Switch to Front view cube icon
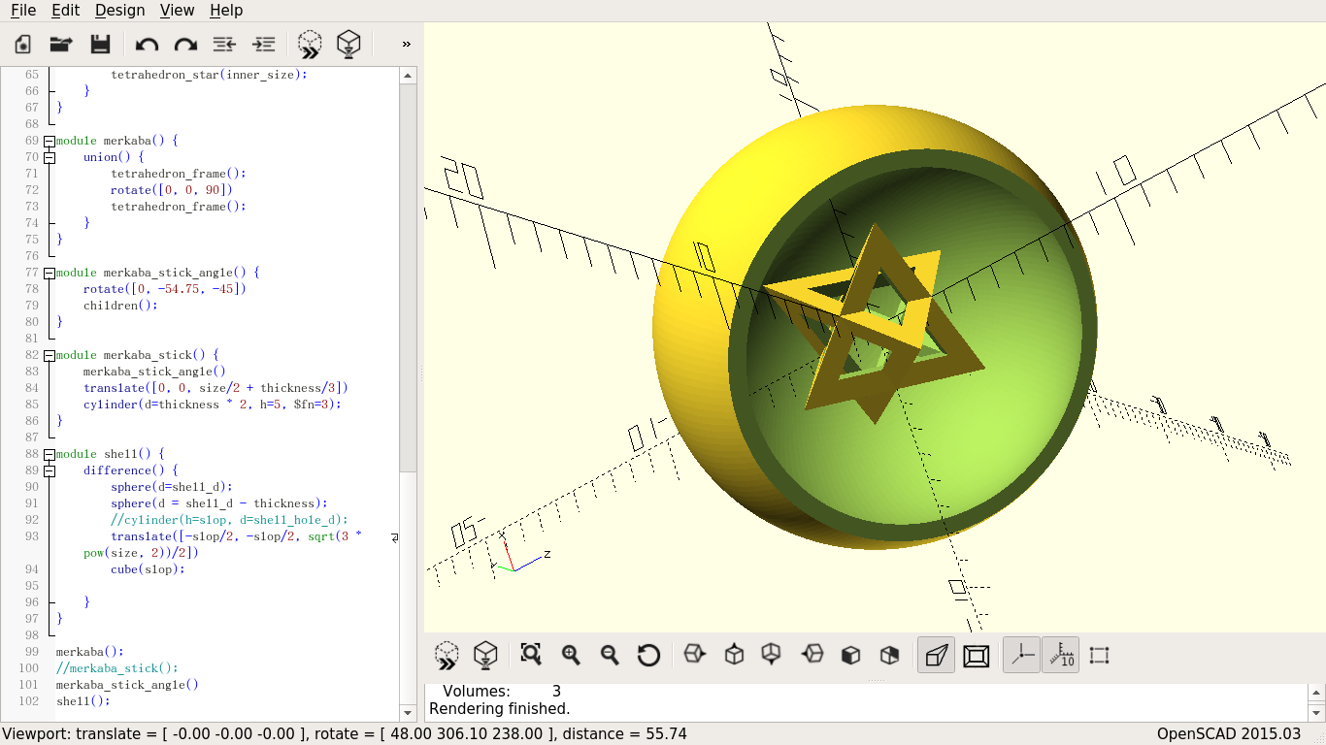 coord(850,655)
